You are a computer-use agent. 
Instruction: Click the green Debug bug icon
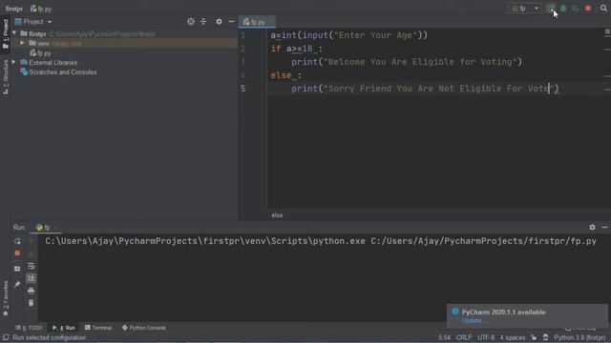point(563,9)
